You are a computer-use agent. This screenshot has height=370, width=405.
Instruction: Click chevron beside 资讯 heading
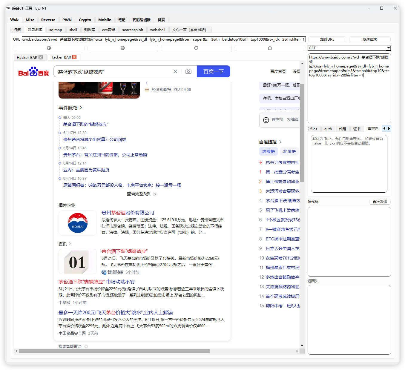click(x=70, y=244)
